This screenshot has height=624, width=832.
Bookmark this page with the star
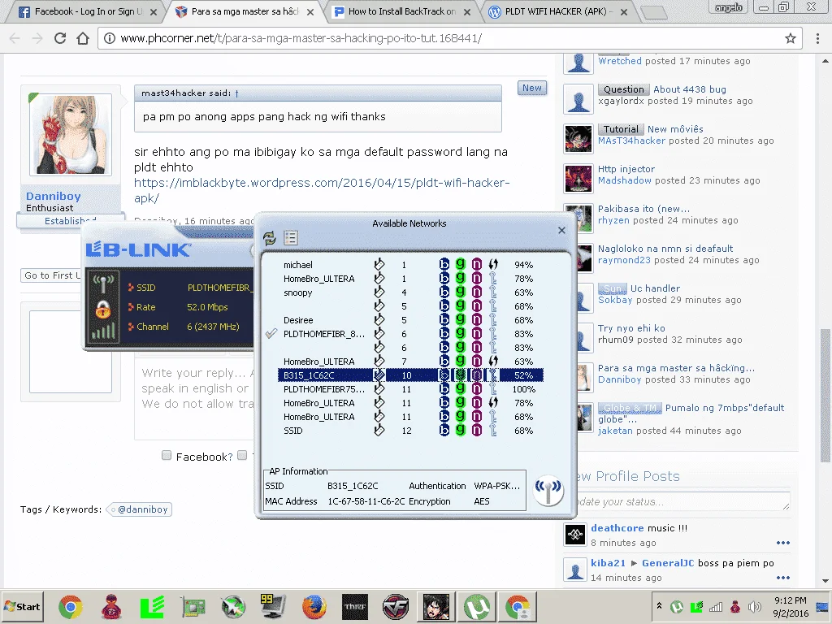(791, 38)
